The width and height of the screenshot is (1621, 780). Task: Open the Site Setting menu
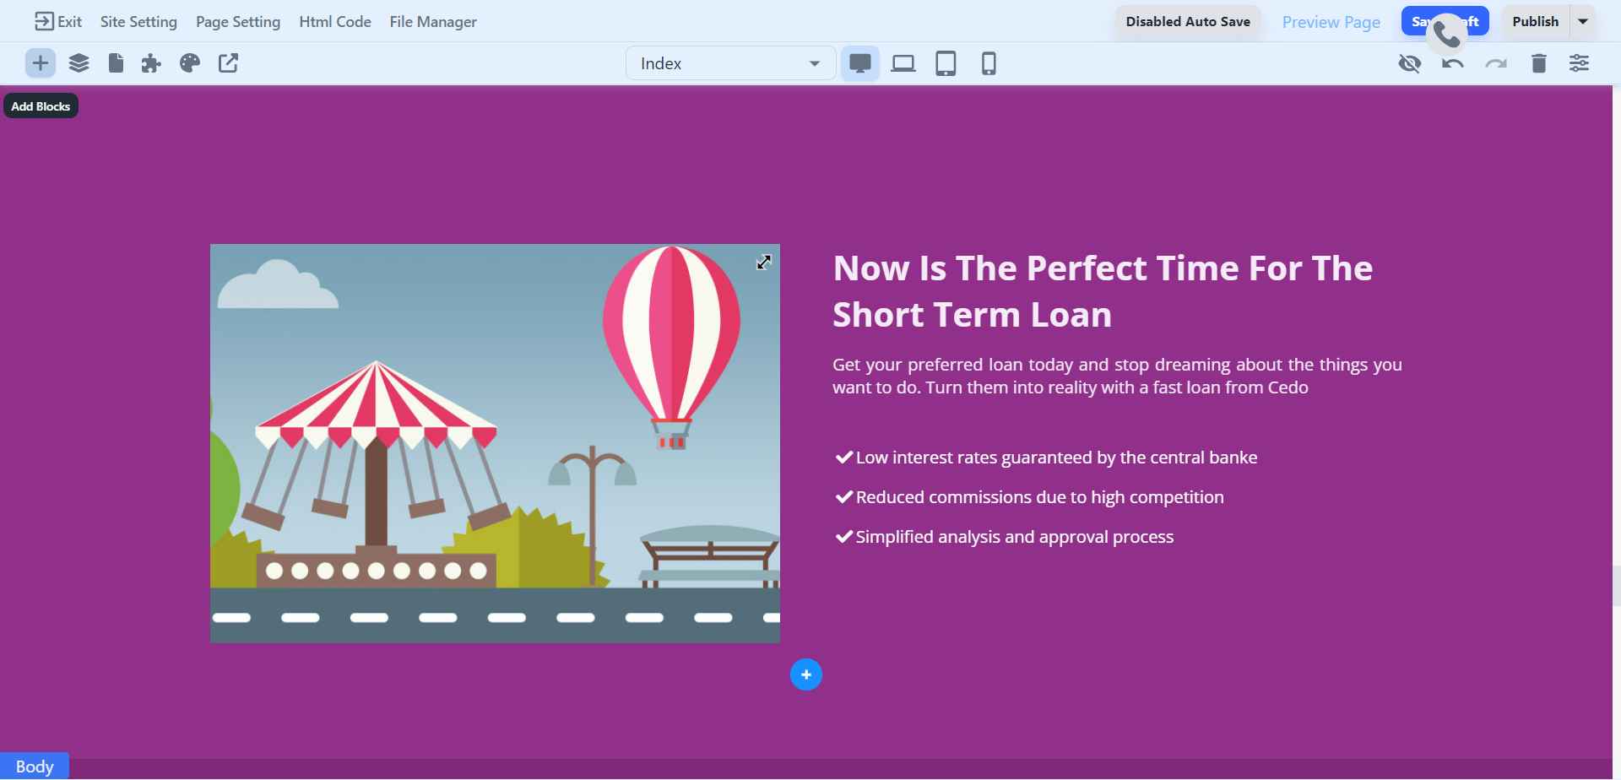(x=138, y=22)
